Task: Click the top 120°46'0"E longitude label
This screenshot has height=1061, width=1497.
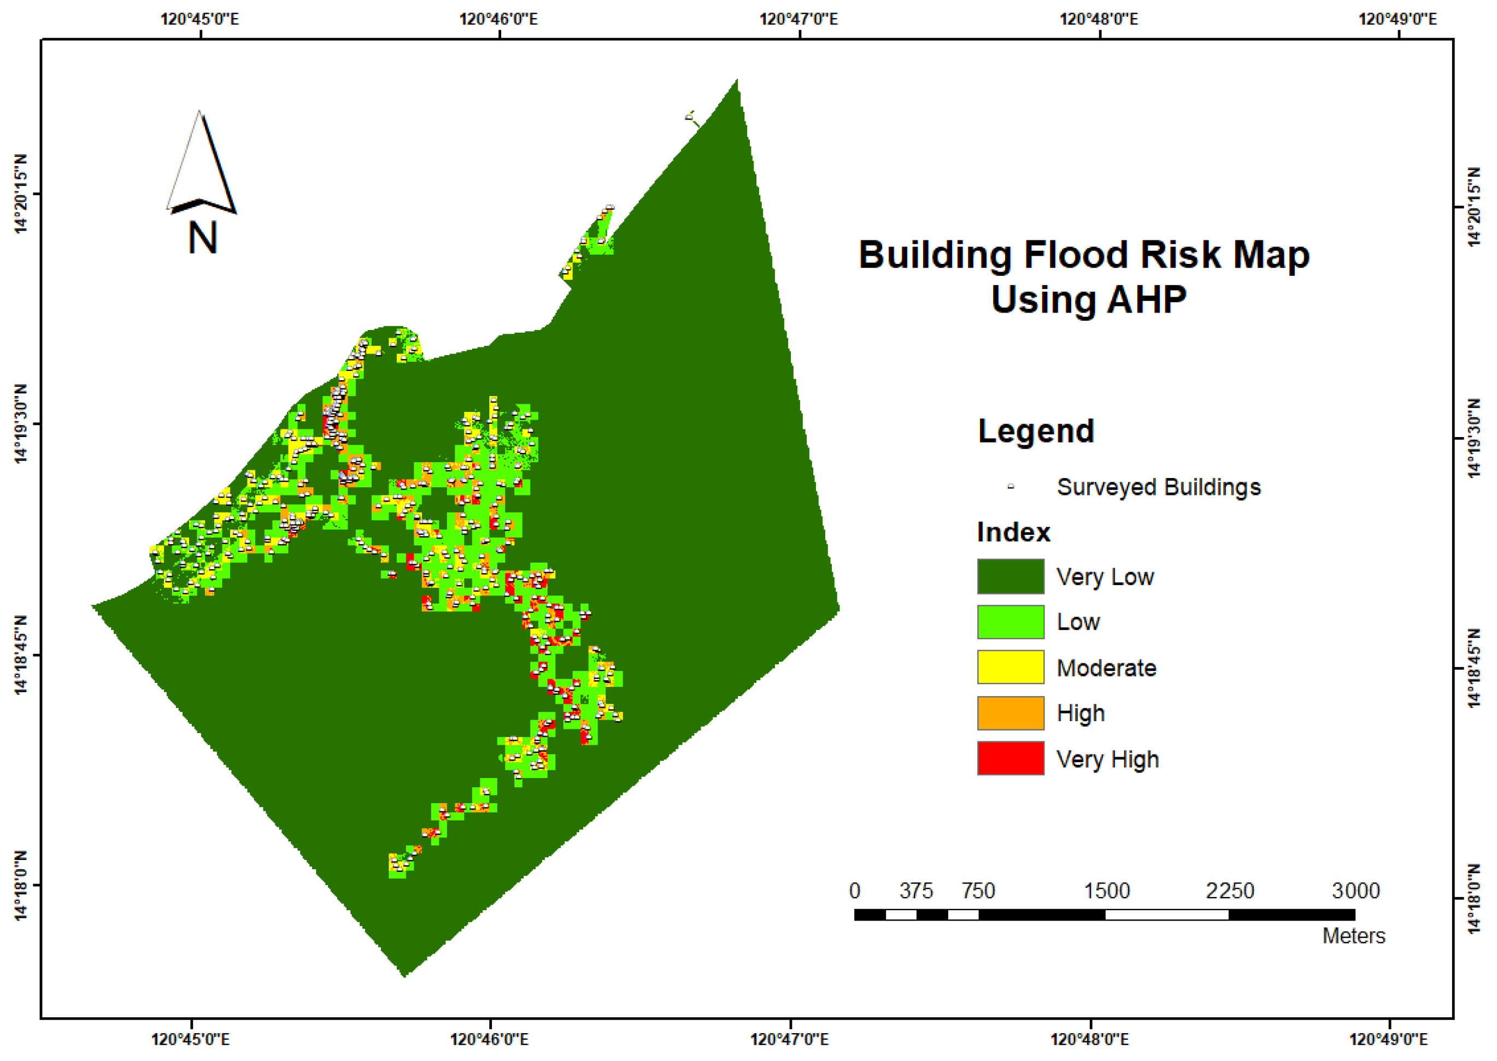Action: [x=498, y=18]
